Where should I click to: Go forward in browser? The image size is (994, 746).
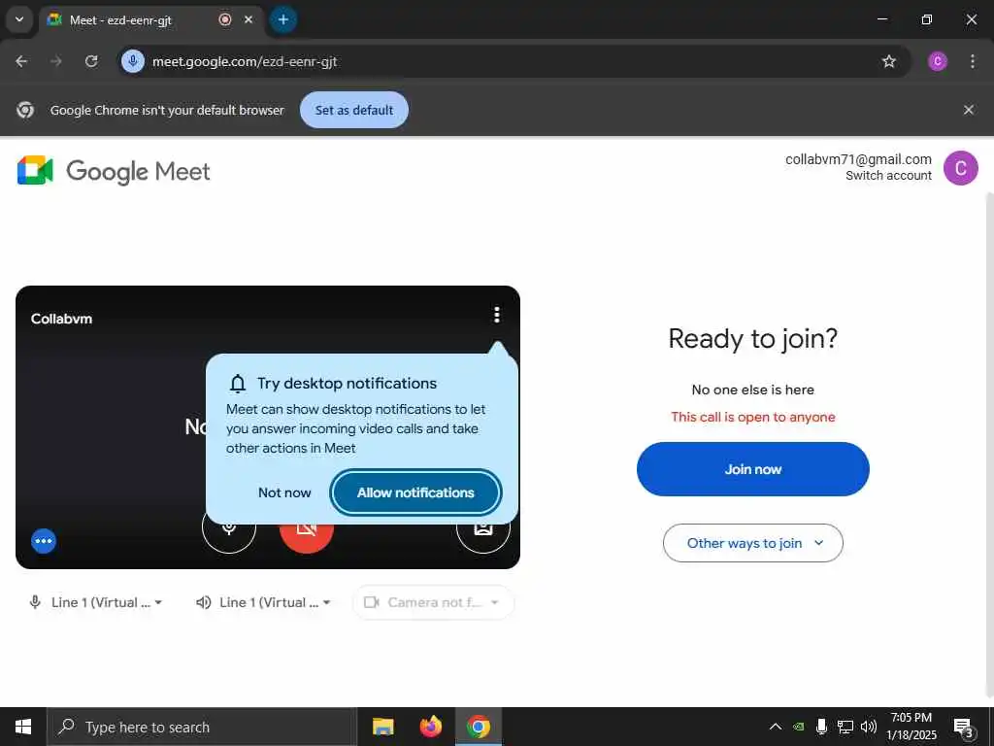click(56, 61)
